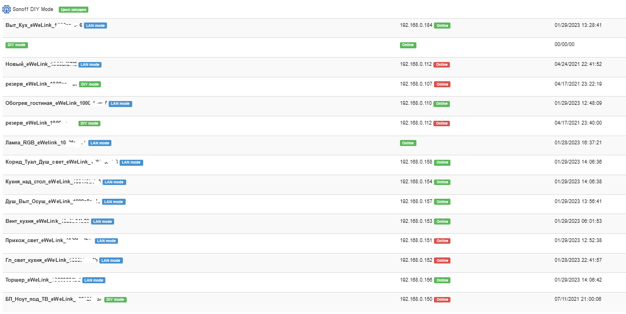Click the Sonoff DIY Mode logo icon

point(6,9)
